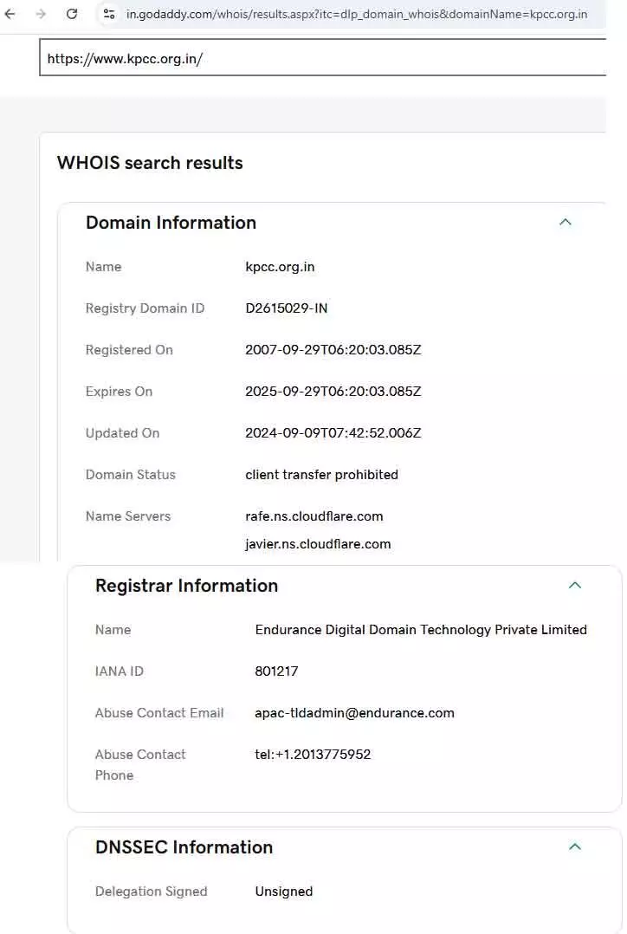This screenshot has height=934, width=627.
Task: Click rafe.ns.cloudflare.com name server
Action: point(313,516)
